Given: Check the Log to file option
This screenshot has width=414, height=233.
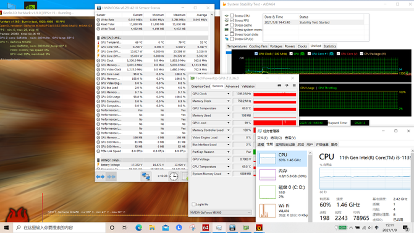Looking at the screenshot, I should [194, 204].
